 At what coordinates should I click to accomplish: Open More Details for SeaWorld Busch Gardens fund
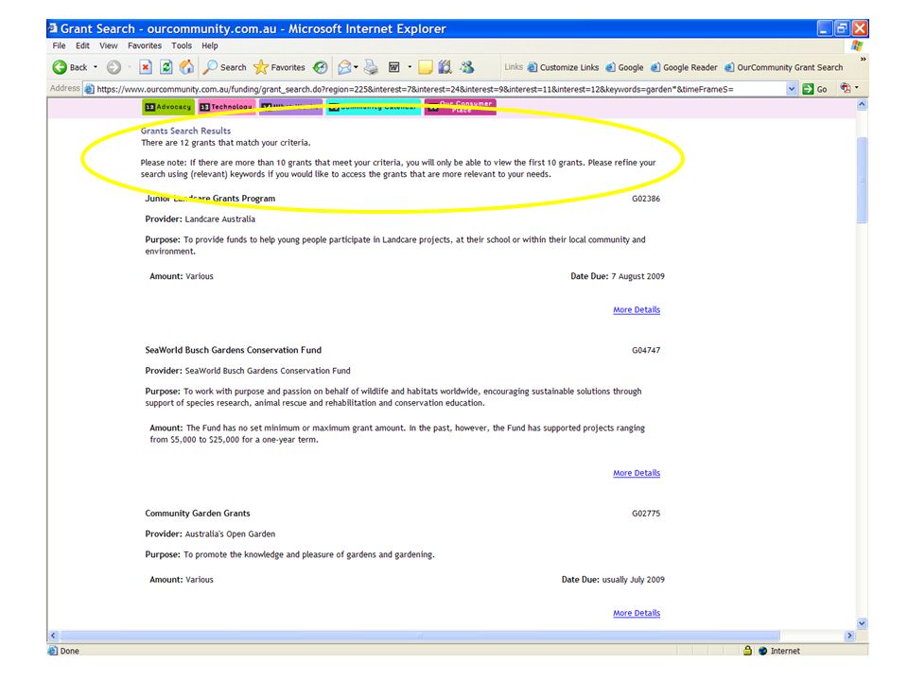(637, 473)
